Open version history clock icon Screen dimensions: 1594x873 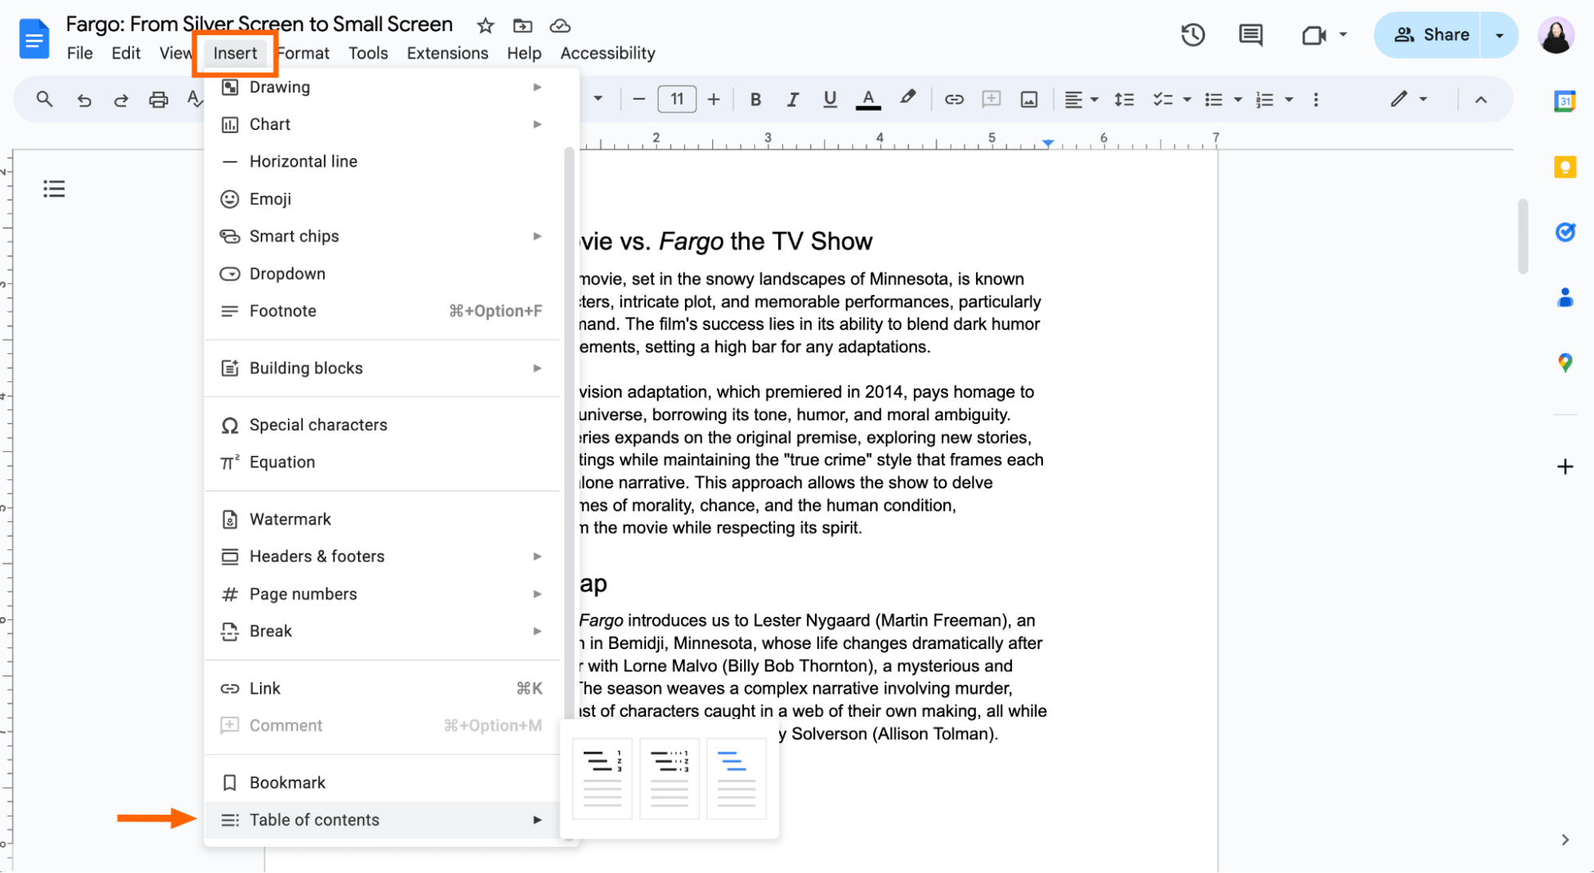pyautogui.click(x=1193, y=35)
